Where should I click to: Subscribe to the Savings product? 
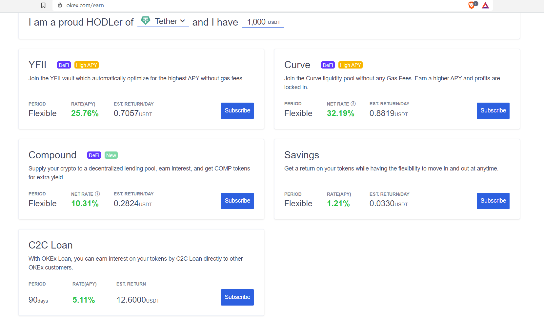(493, 201)
